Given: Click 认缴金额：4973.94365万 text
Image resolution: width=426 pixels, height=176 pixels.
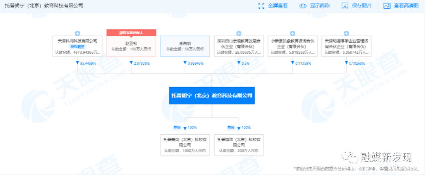Looking at the screenshot, I should (77, 52).
